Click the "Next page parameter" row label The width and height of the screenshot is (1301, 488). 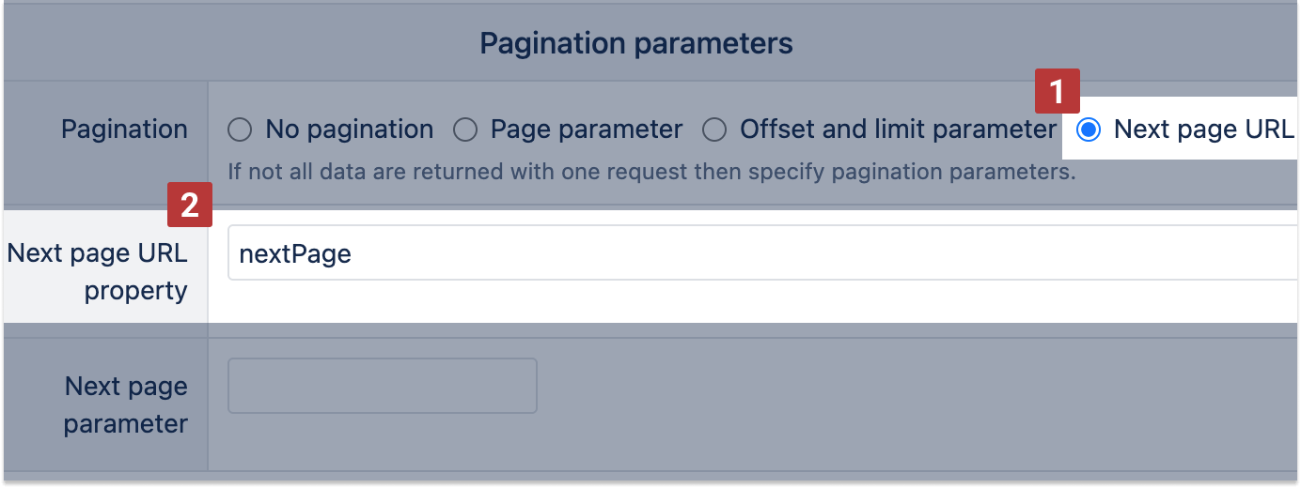coord(126,404)
